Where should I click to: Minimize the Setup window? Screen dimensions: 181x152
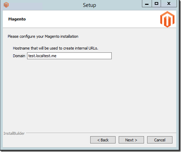[x=147, y=4]
